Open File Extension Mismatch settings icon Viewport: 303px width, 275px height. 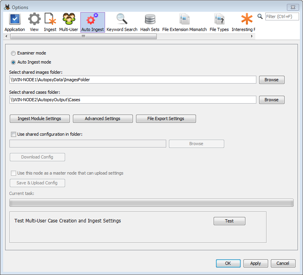click(x=184, y=20)
